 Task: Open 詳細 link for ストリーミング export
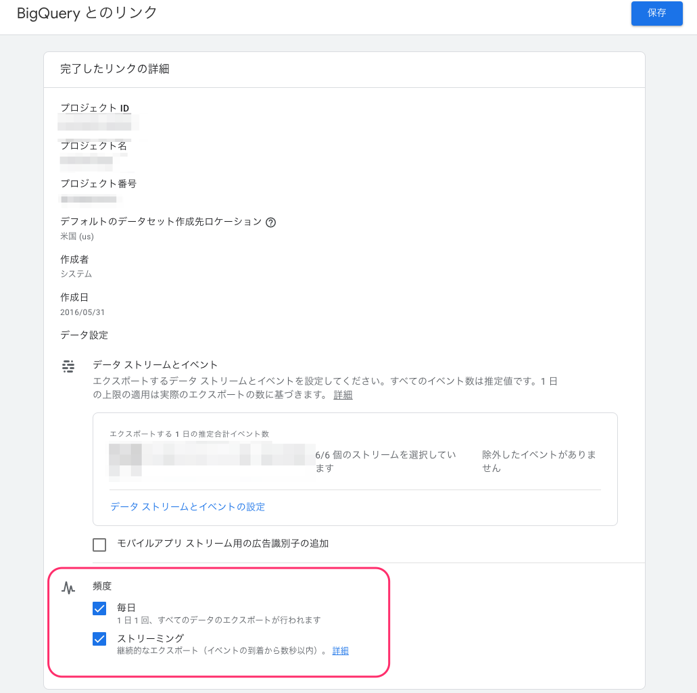click(341, 651)
